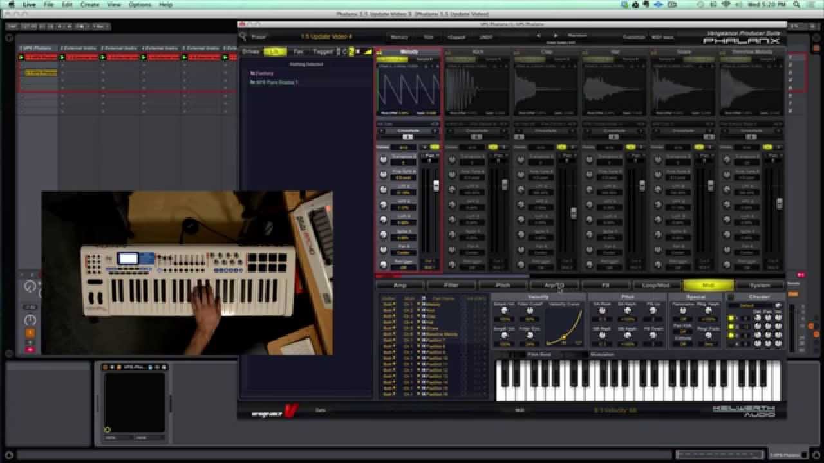Viewport: 824px width, 463px height.
Task: Open the Apple menu
Action: tap(11, 5)
